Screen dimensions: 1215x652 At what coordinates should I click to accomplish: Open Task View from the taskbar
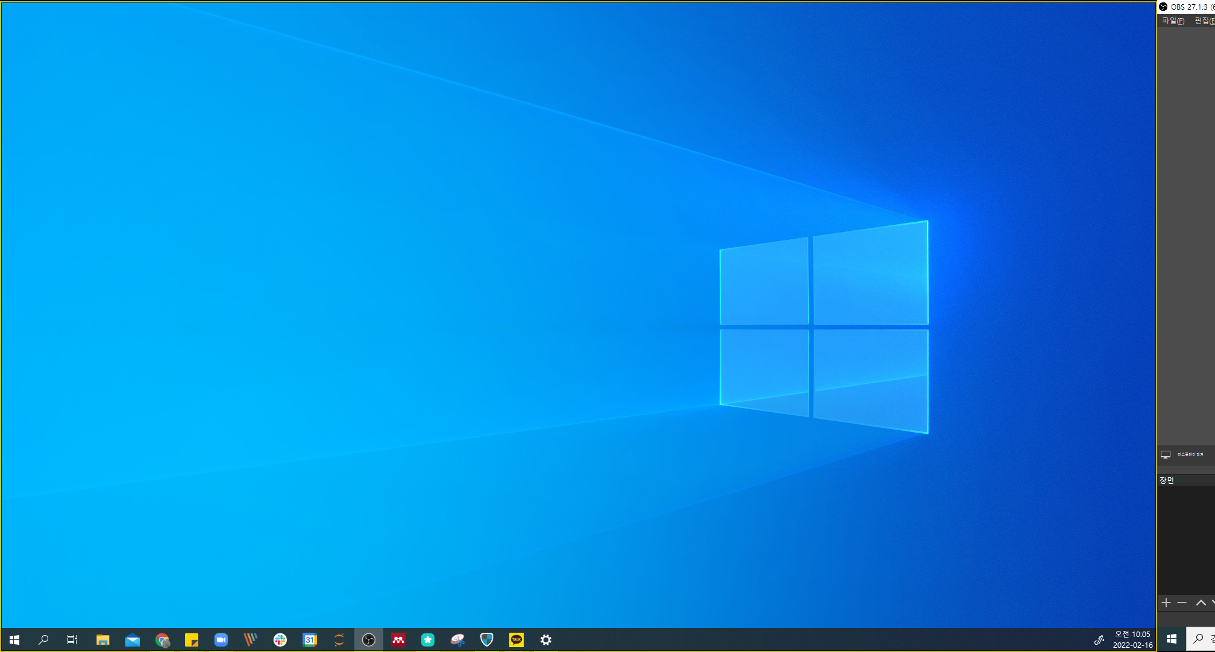[x=72, y=640]
